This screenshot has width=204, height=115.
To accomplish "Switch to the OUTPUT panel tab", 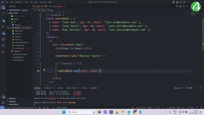I will (61, 88).
